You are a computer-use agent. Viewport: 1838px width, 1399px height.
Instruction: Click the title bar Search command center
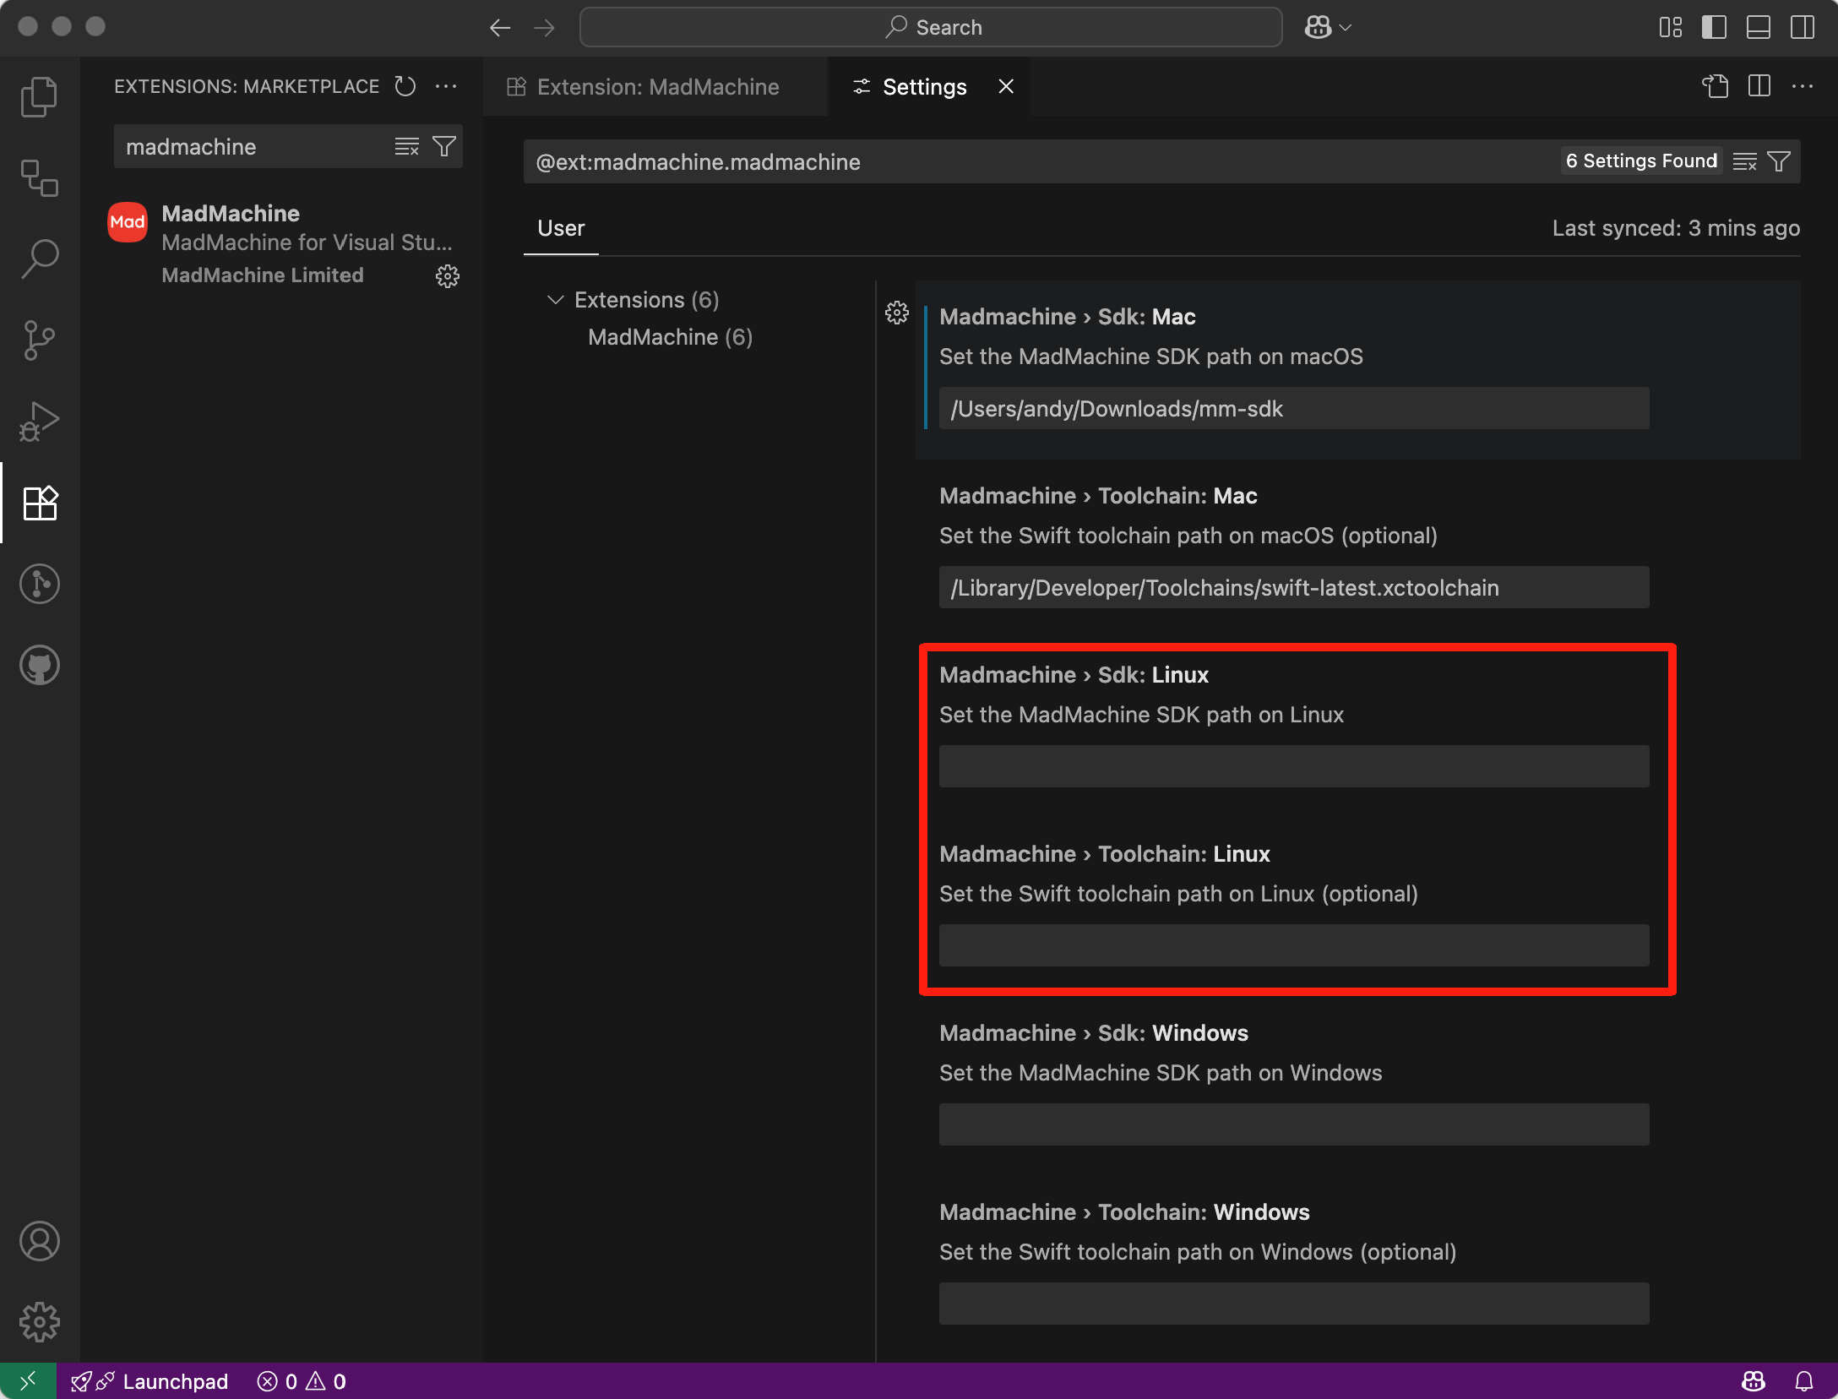931,28
